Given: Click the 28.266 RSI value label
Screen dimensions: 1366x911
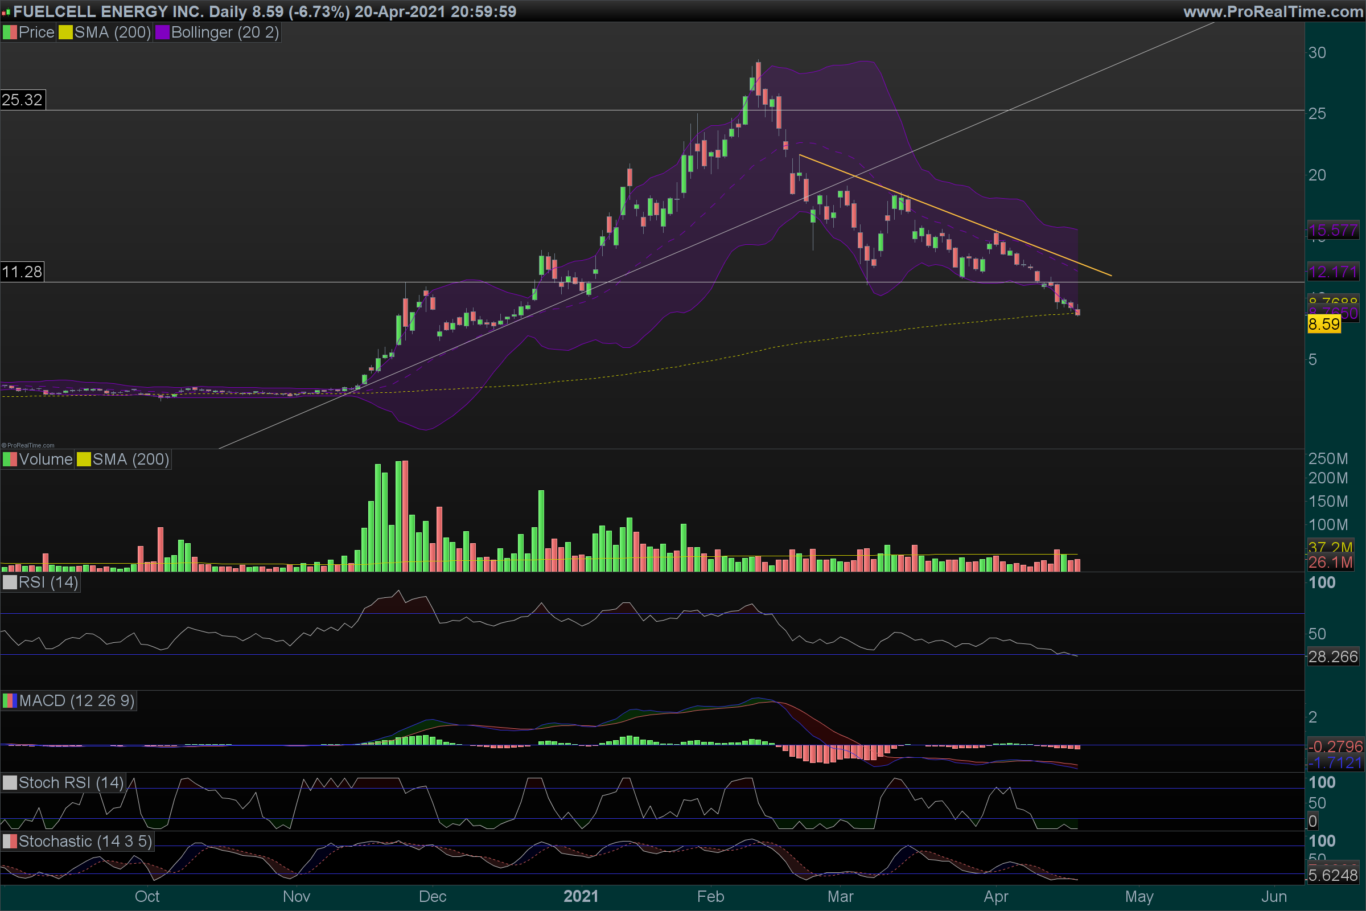Looking at the screenshot, I should tap(1332, 657).
